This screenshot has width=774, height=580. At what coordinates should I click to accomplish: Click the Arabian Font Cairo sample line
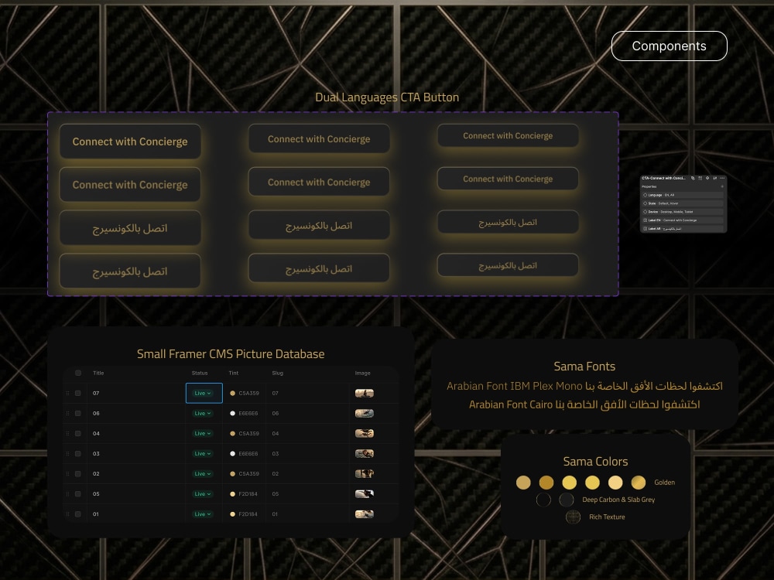click(584, 404)
